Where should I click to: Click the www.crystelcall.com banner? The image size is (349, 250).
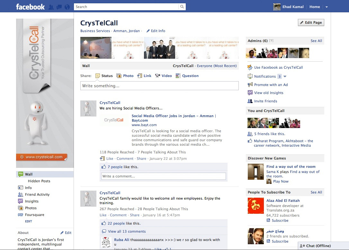[42, 157]
